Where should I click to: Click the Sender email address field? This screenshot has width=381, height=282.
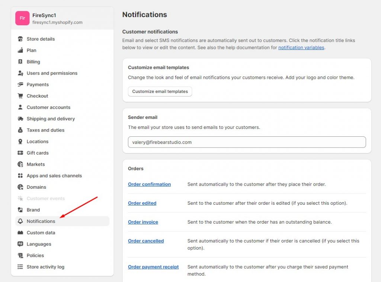tap(246, 142)
